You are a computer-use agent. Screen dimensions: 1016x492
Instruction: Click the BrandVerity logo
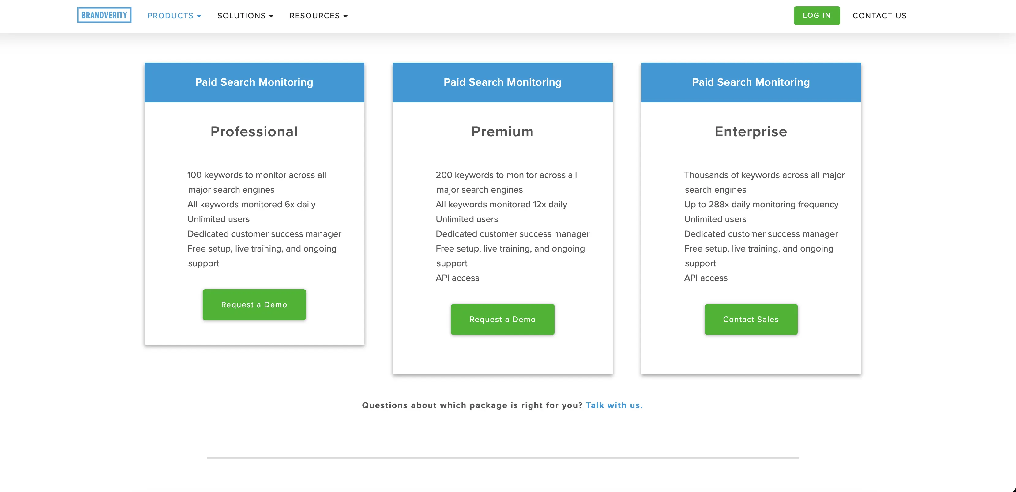pyautogui.click(x=104, y=15)
